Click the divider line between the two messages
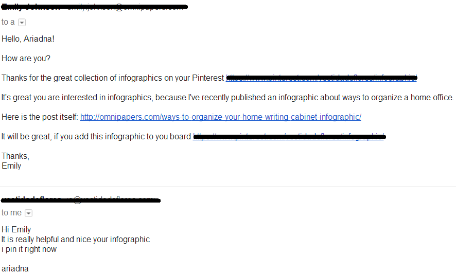Screen dimensions: 456x274 click(228, 187)
